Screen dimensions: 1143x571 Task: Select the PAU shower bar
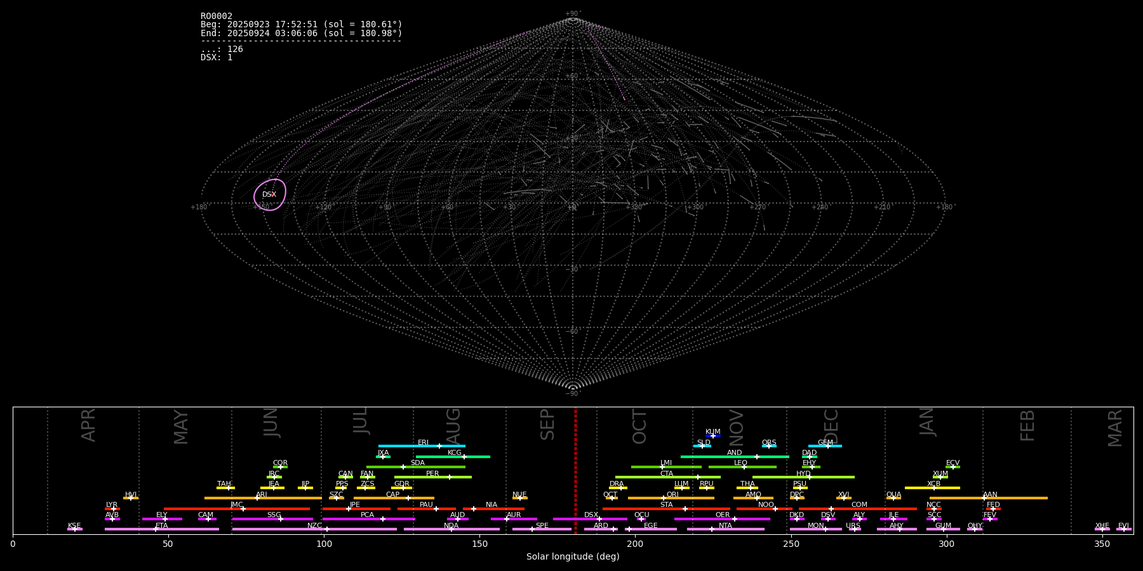point(427,509)
